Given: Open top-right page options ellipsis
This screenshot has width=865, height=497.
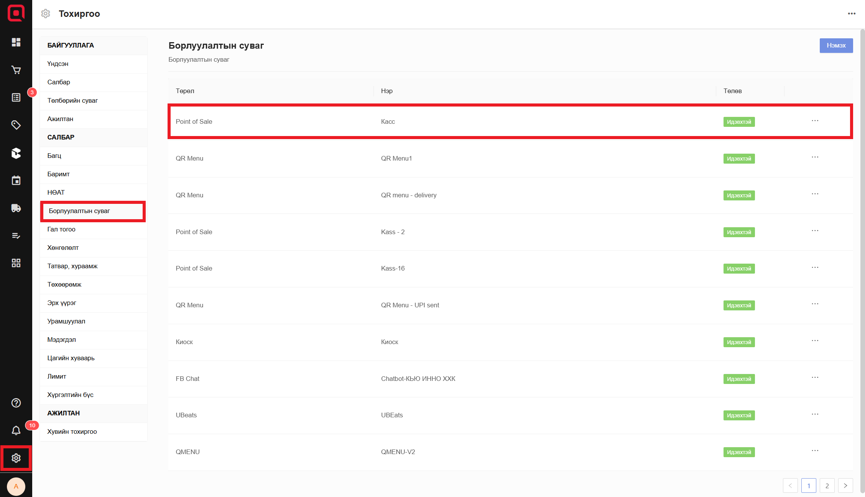Looking at the screenshot, I should click(x=852, y=14).
